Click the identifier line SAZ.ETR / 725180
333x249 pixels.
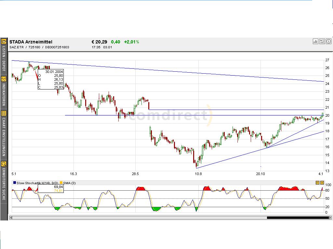(x=39, y=47)
